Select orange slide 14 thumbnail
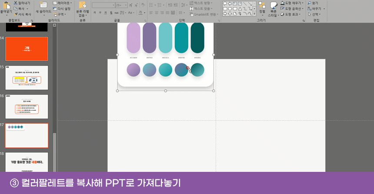Viewport: 374px width, 194px height. click(27, 49)
